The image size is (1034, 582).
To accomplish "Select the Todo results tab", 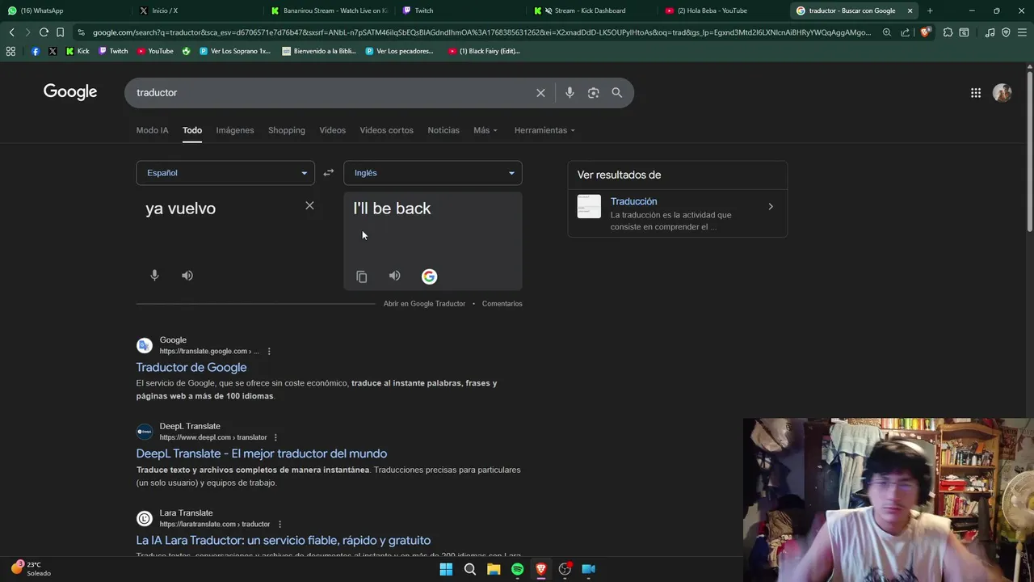I will point(191,130).
